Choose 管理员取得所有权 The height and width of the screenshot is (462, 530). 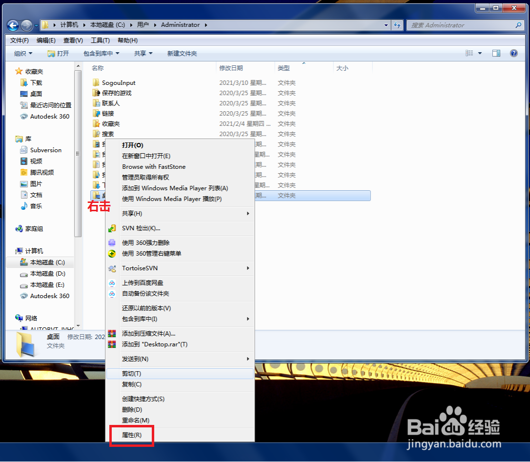pyautogui.click(x=181, y=178)
